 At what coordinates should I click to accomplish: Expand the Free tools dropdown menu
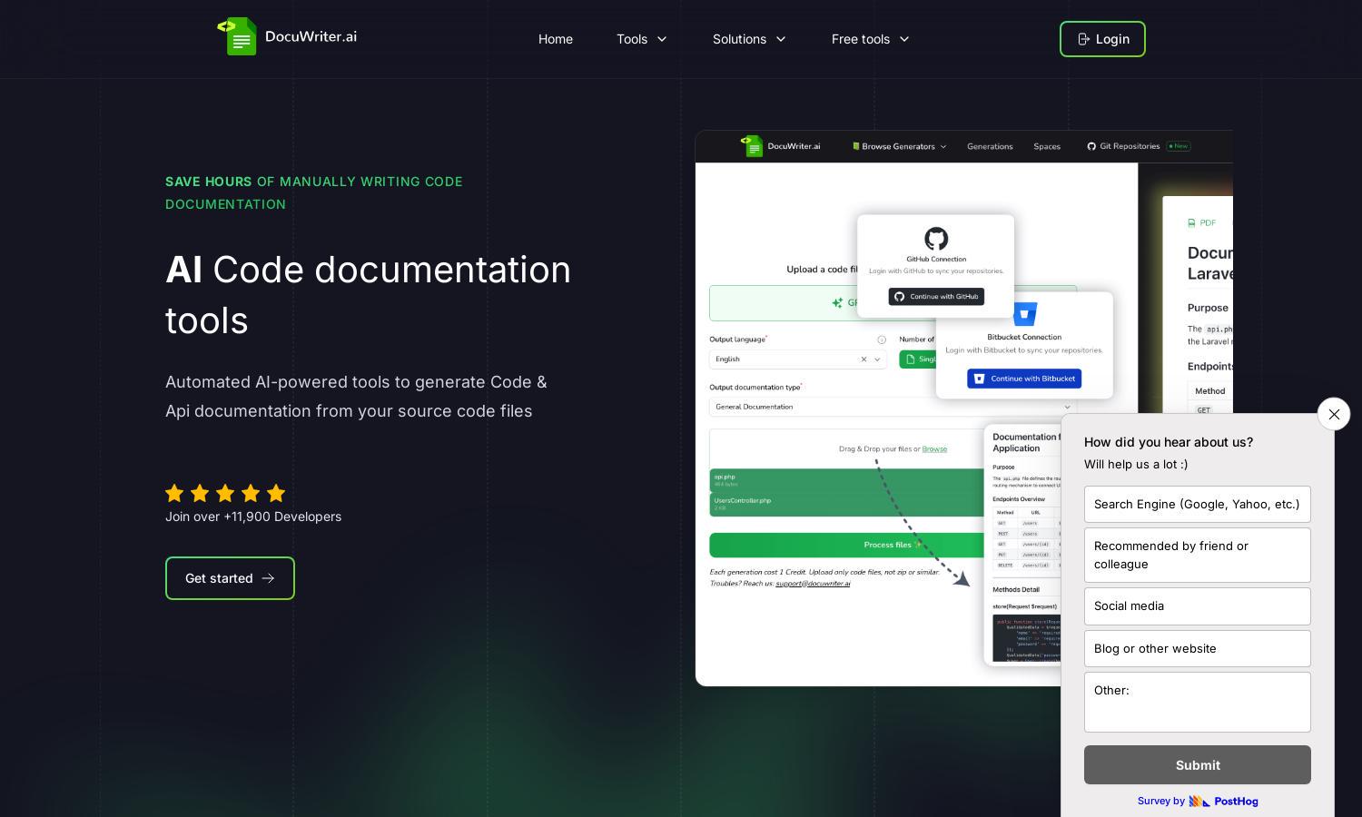[870, 39]
